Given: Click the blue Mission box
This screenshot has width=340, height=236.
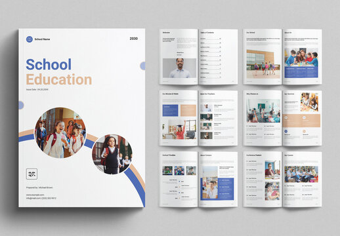Looking at the screenshot, I should point(170,110).
